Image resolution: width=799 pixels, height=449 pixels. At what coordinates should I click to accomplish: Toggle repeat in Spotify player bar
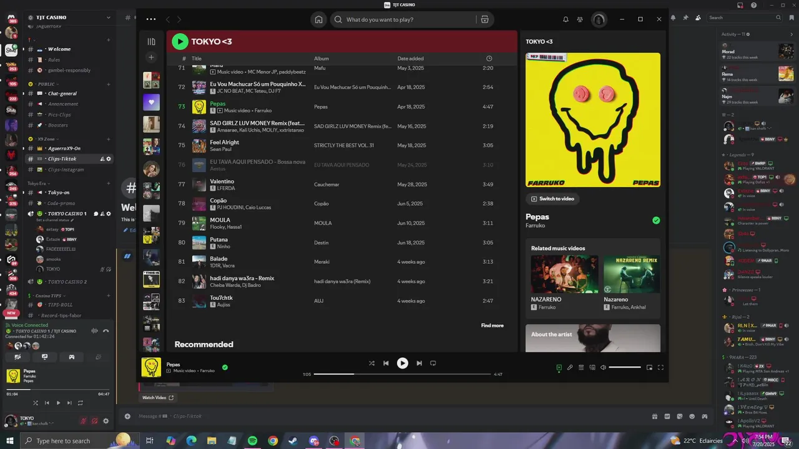coord(433,363)
